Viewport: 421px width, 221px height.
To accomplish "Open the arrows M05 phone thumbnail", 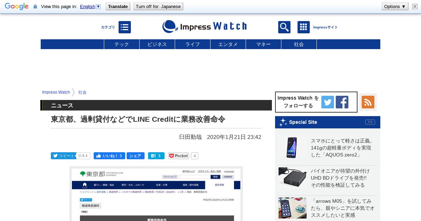I will tap(293, 208).
